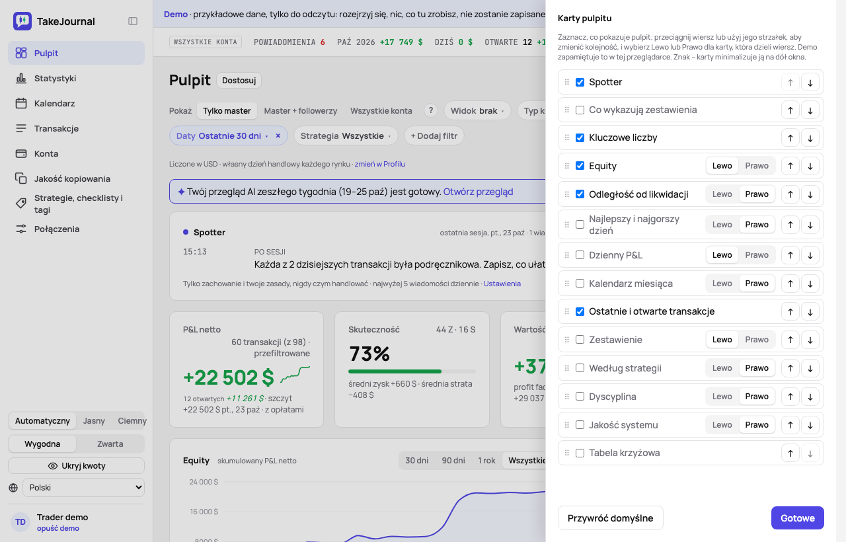Remove the Daty filter with the x
Screen dimensions: 846x542
pos(278,135)
